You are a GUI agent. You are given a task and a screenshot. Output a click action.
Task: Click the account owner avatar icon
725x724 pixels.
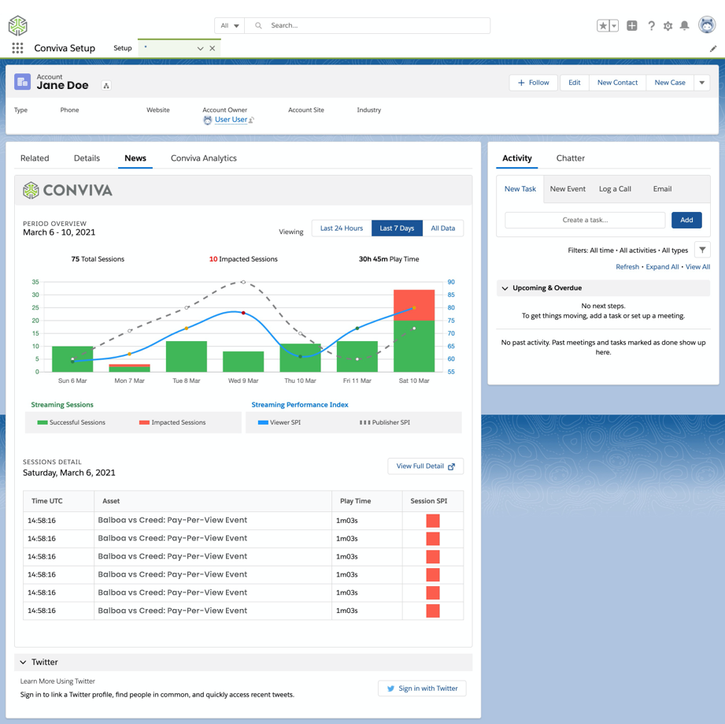(207, 120)
